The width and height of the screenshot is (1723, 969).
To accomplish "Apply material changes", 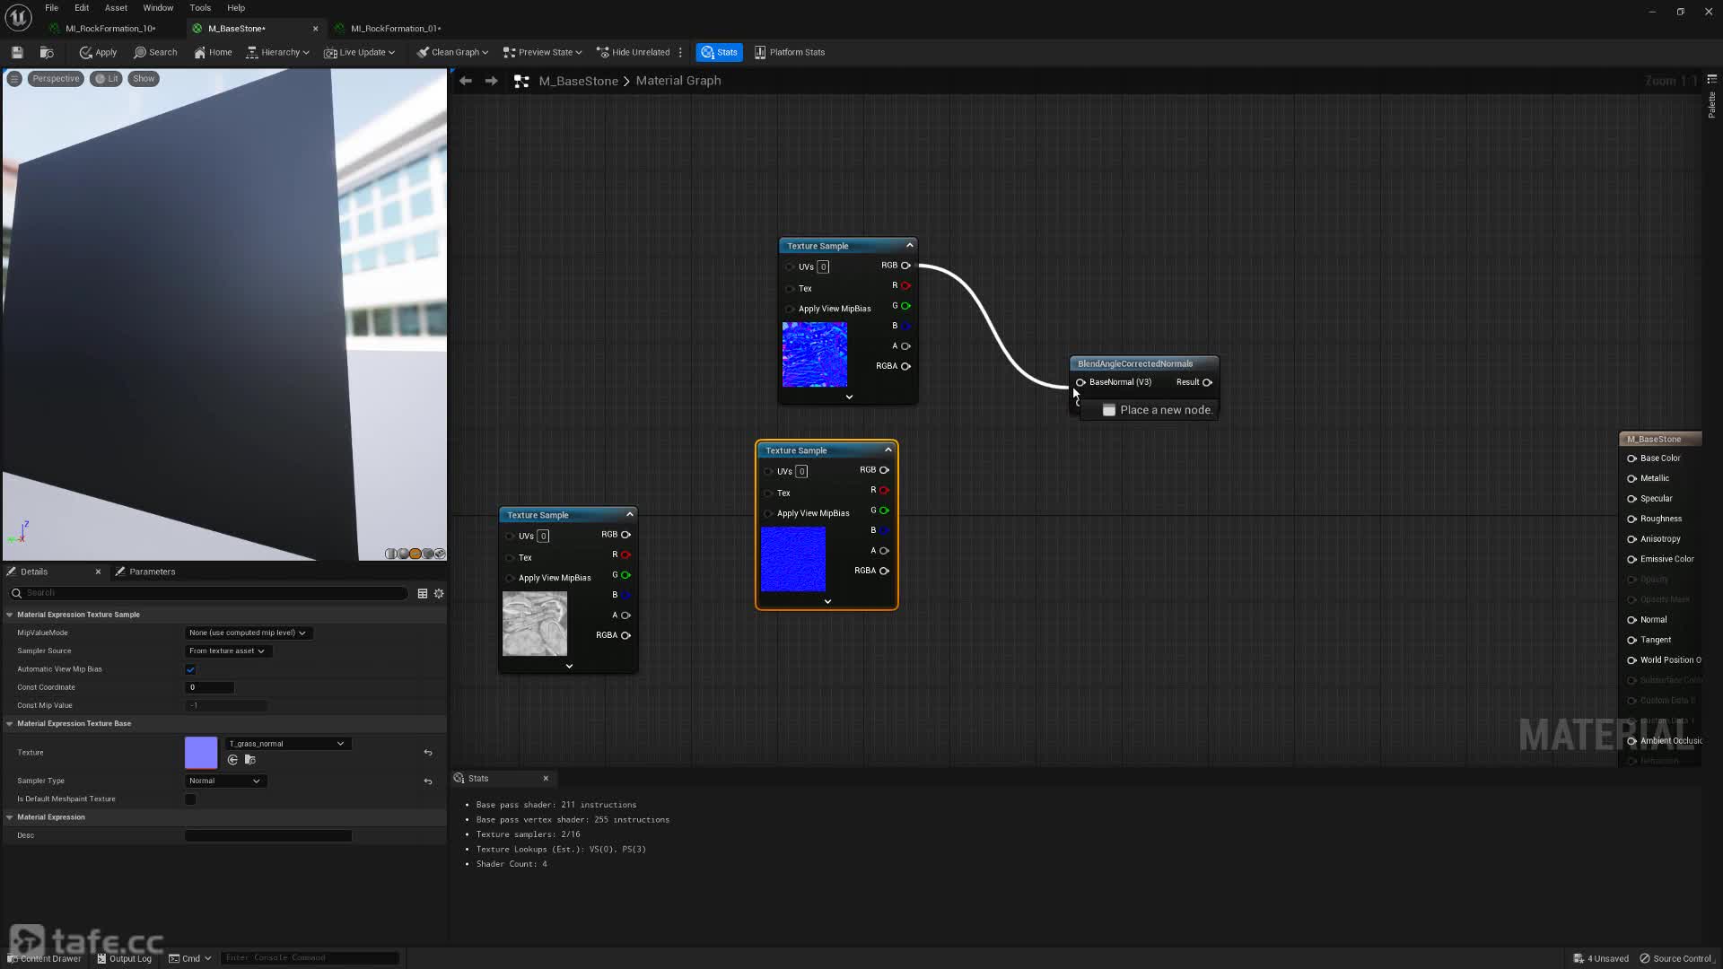I will point(98,52).
